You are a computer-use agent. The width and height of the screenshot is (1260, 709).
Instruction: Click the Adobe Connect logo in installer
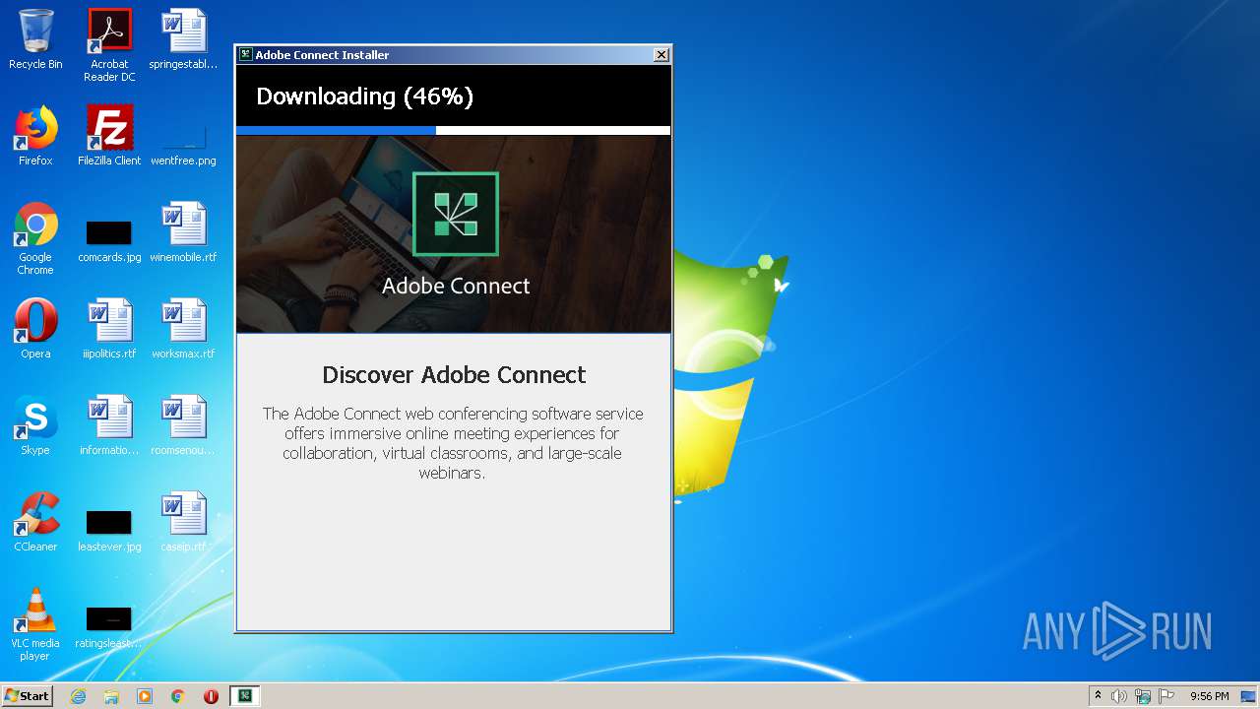455,214
